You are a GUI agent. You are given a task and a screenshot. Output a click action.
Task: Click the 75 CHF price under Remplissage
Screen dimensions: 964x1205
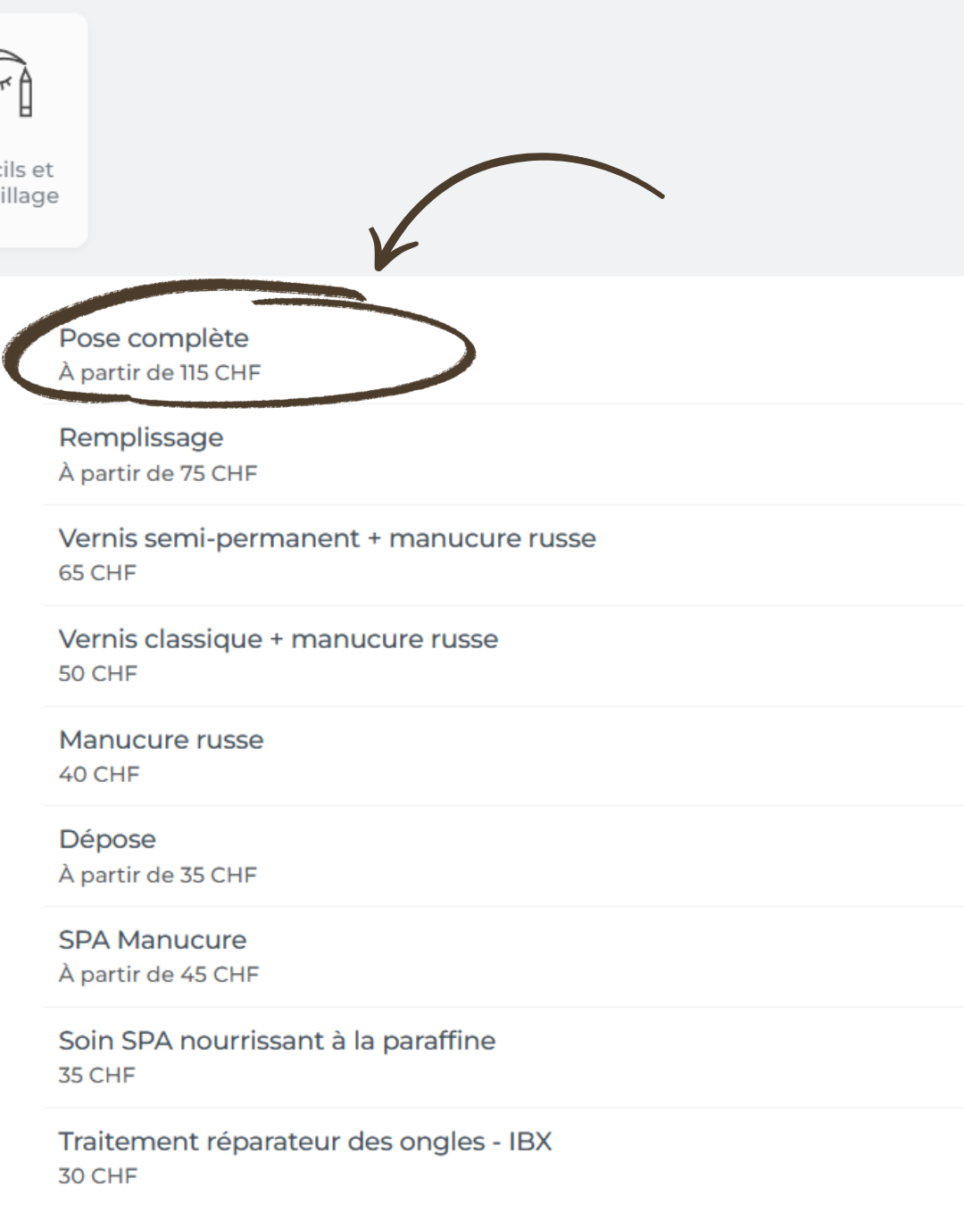coord(157,472)
